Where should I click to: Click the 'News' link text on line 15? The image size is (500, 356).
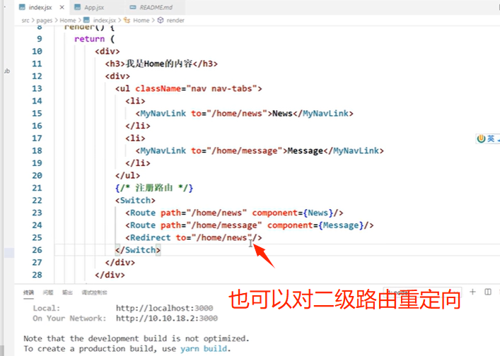tap(282, 113)
